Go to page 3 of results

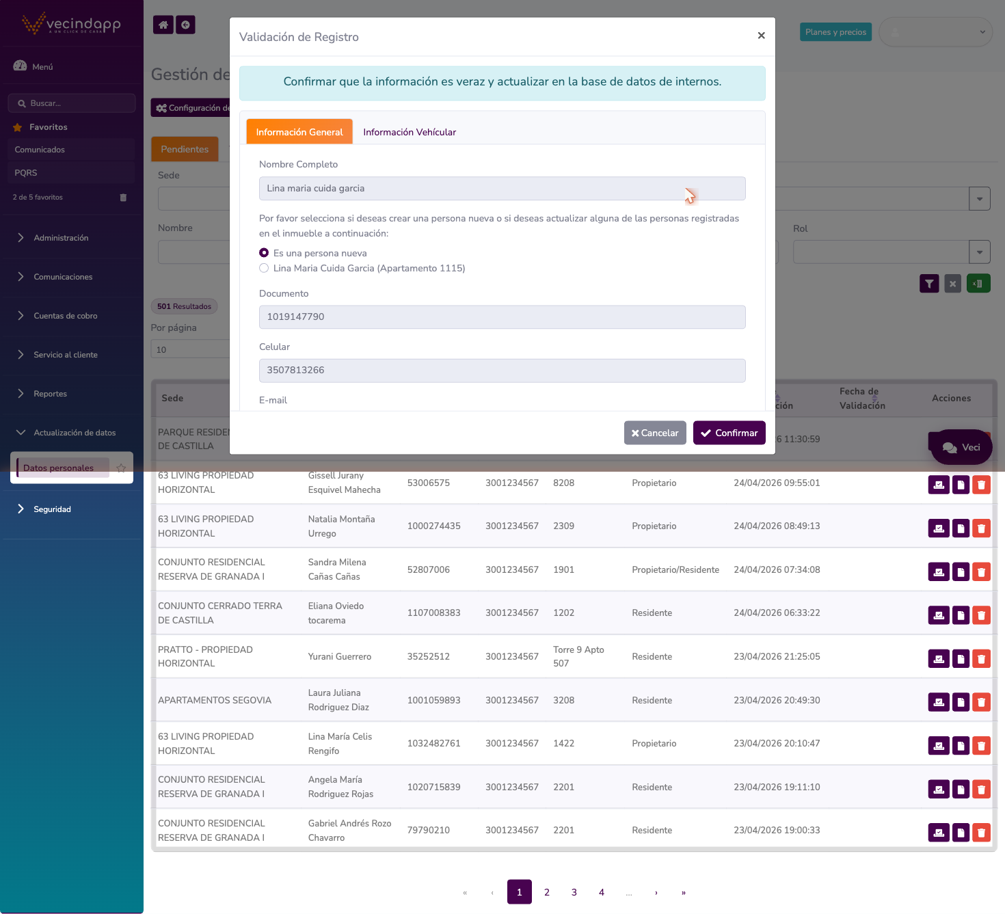click(x=574, y=892)
